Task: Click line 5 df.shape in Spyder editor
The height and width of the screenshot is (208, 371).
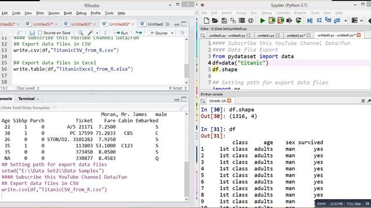Action: click(224, 69)
